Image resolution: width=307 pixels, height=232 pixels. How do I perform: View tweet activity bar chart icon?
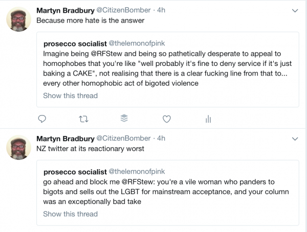(x=208, y=119)
